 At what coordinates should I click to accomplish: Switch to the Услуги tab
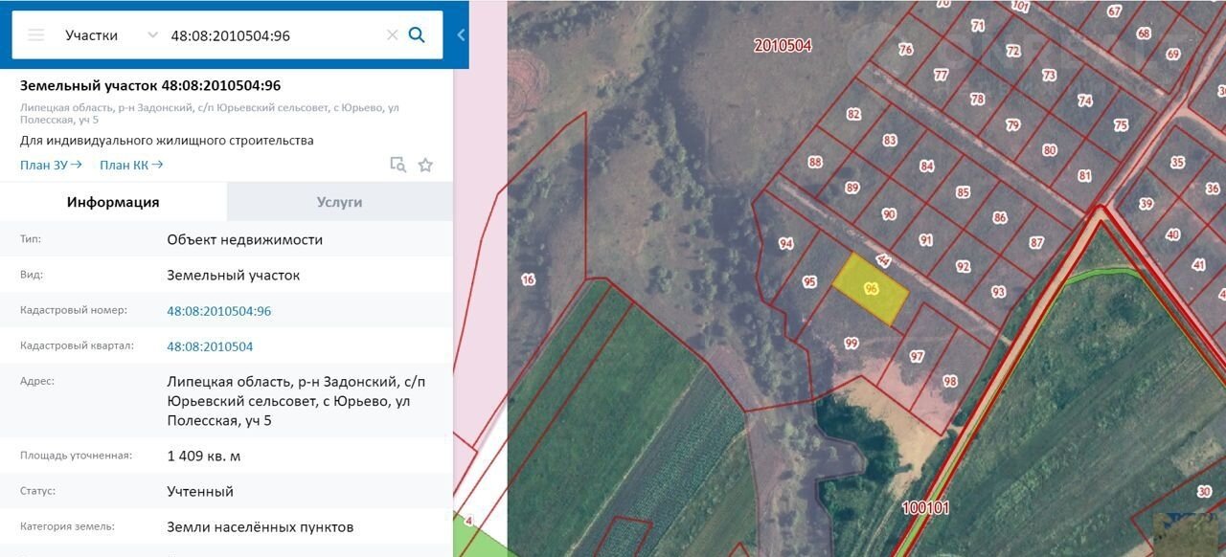click(x=339, y=202)
